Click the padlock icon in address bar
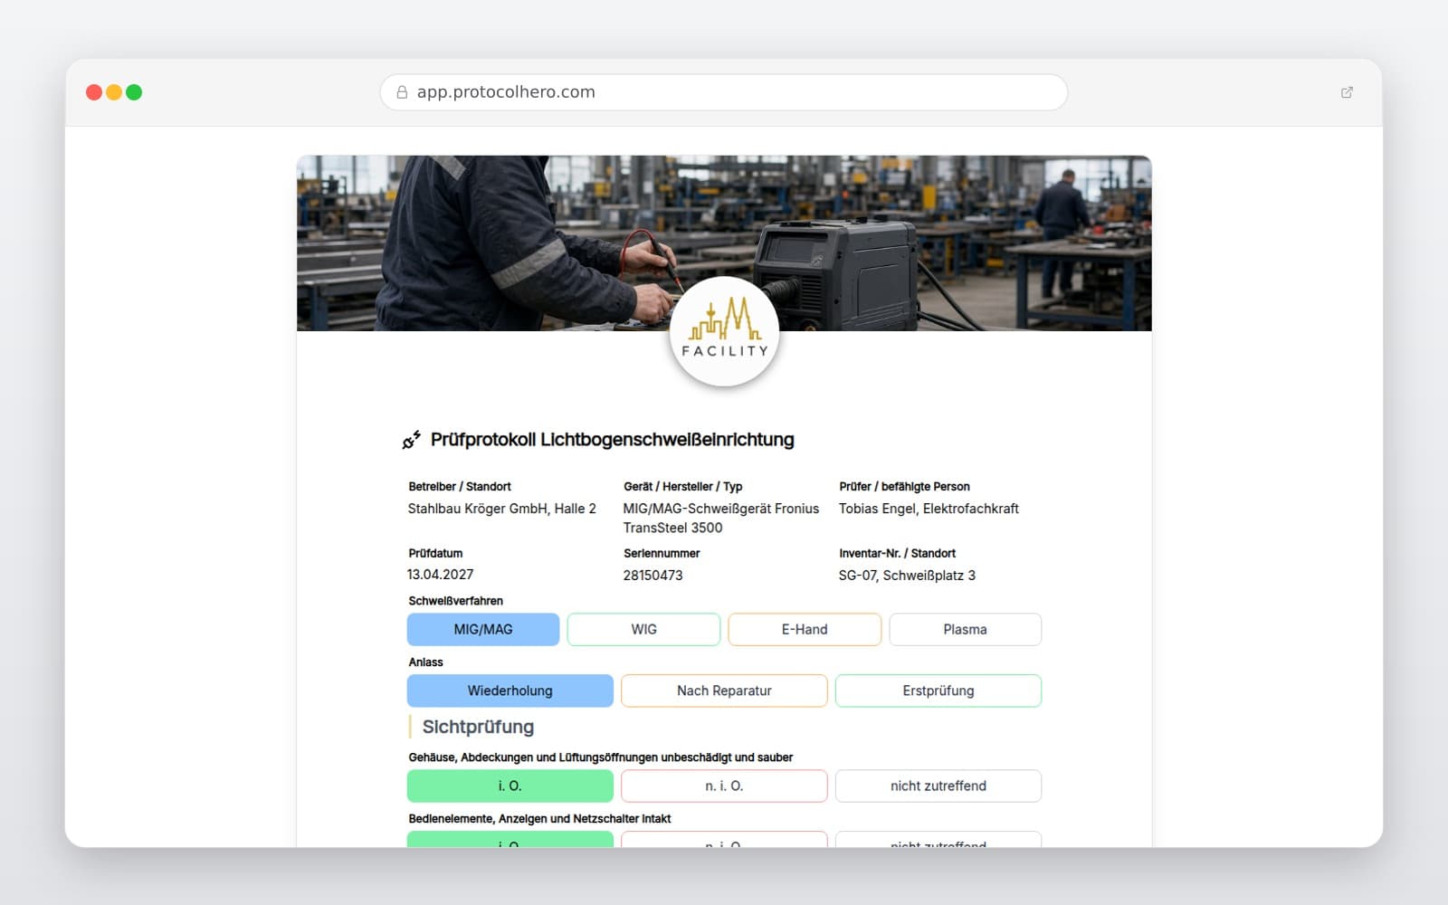 coord(402,92)
